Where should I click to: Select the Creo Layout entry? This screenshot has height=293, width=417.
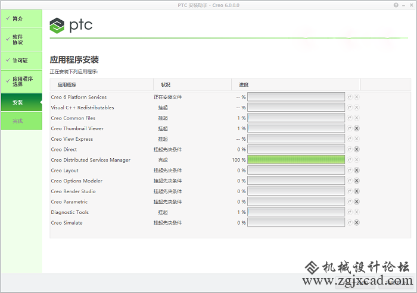pos(64,171)
